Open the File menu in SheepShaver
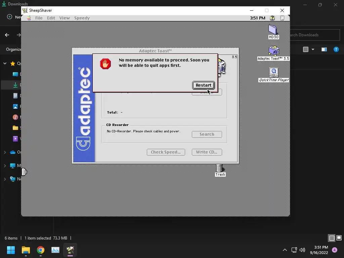 (x=39, y=18)
